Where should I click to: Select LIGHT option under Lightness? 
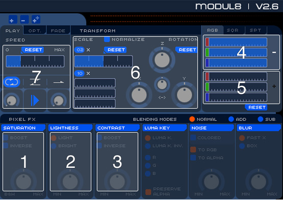54,138
